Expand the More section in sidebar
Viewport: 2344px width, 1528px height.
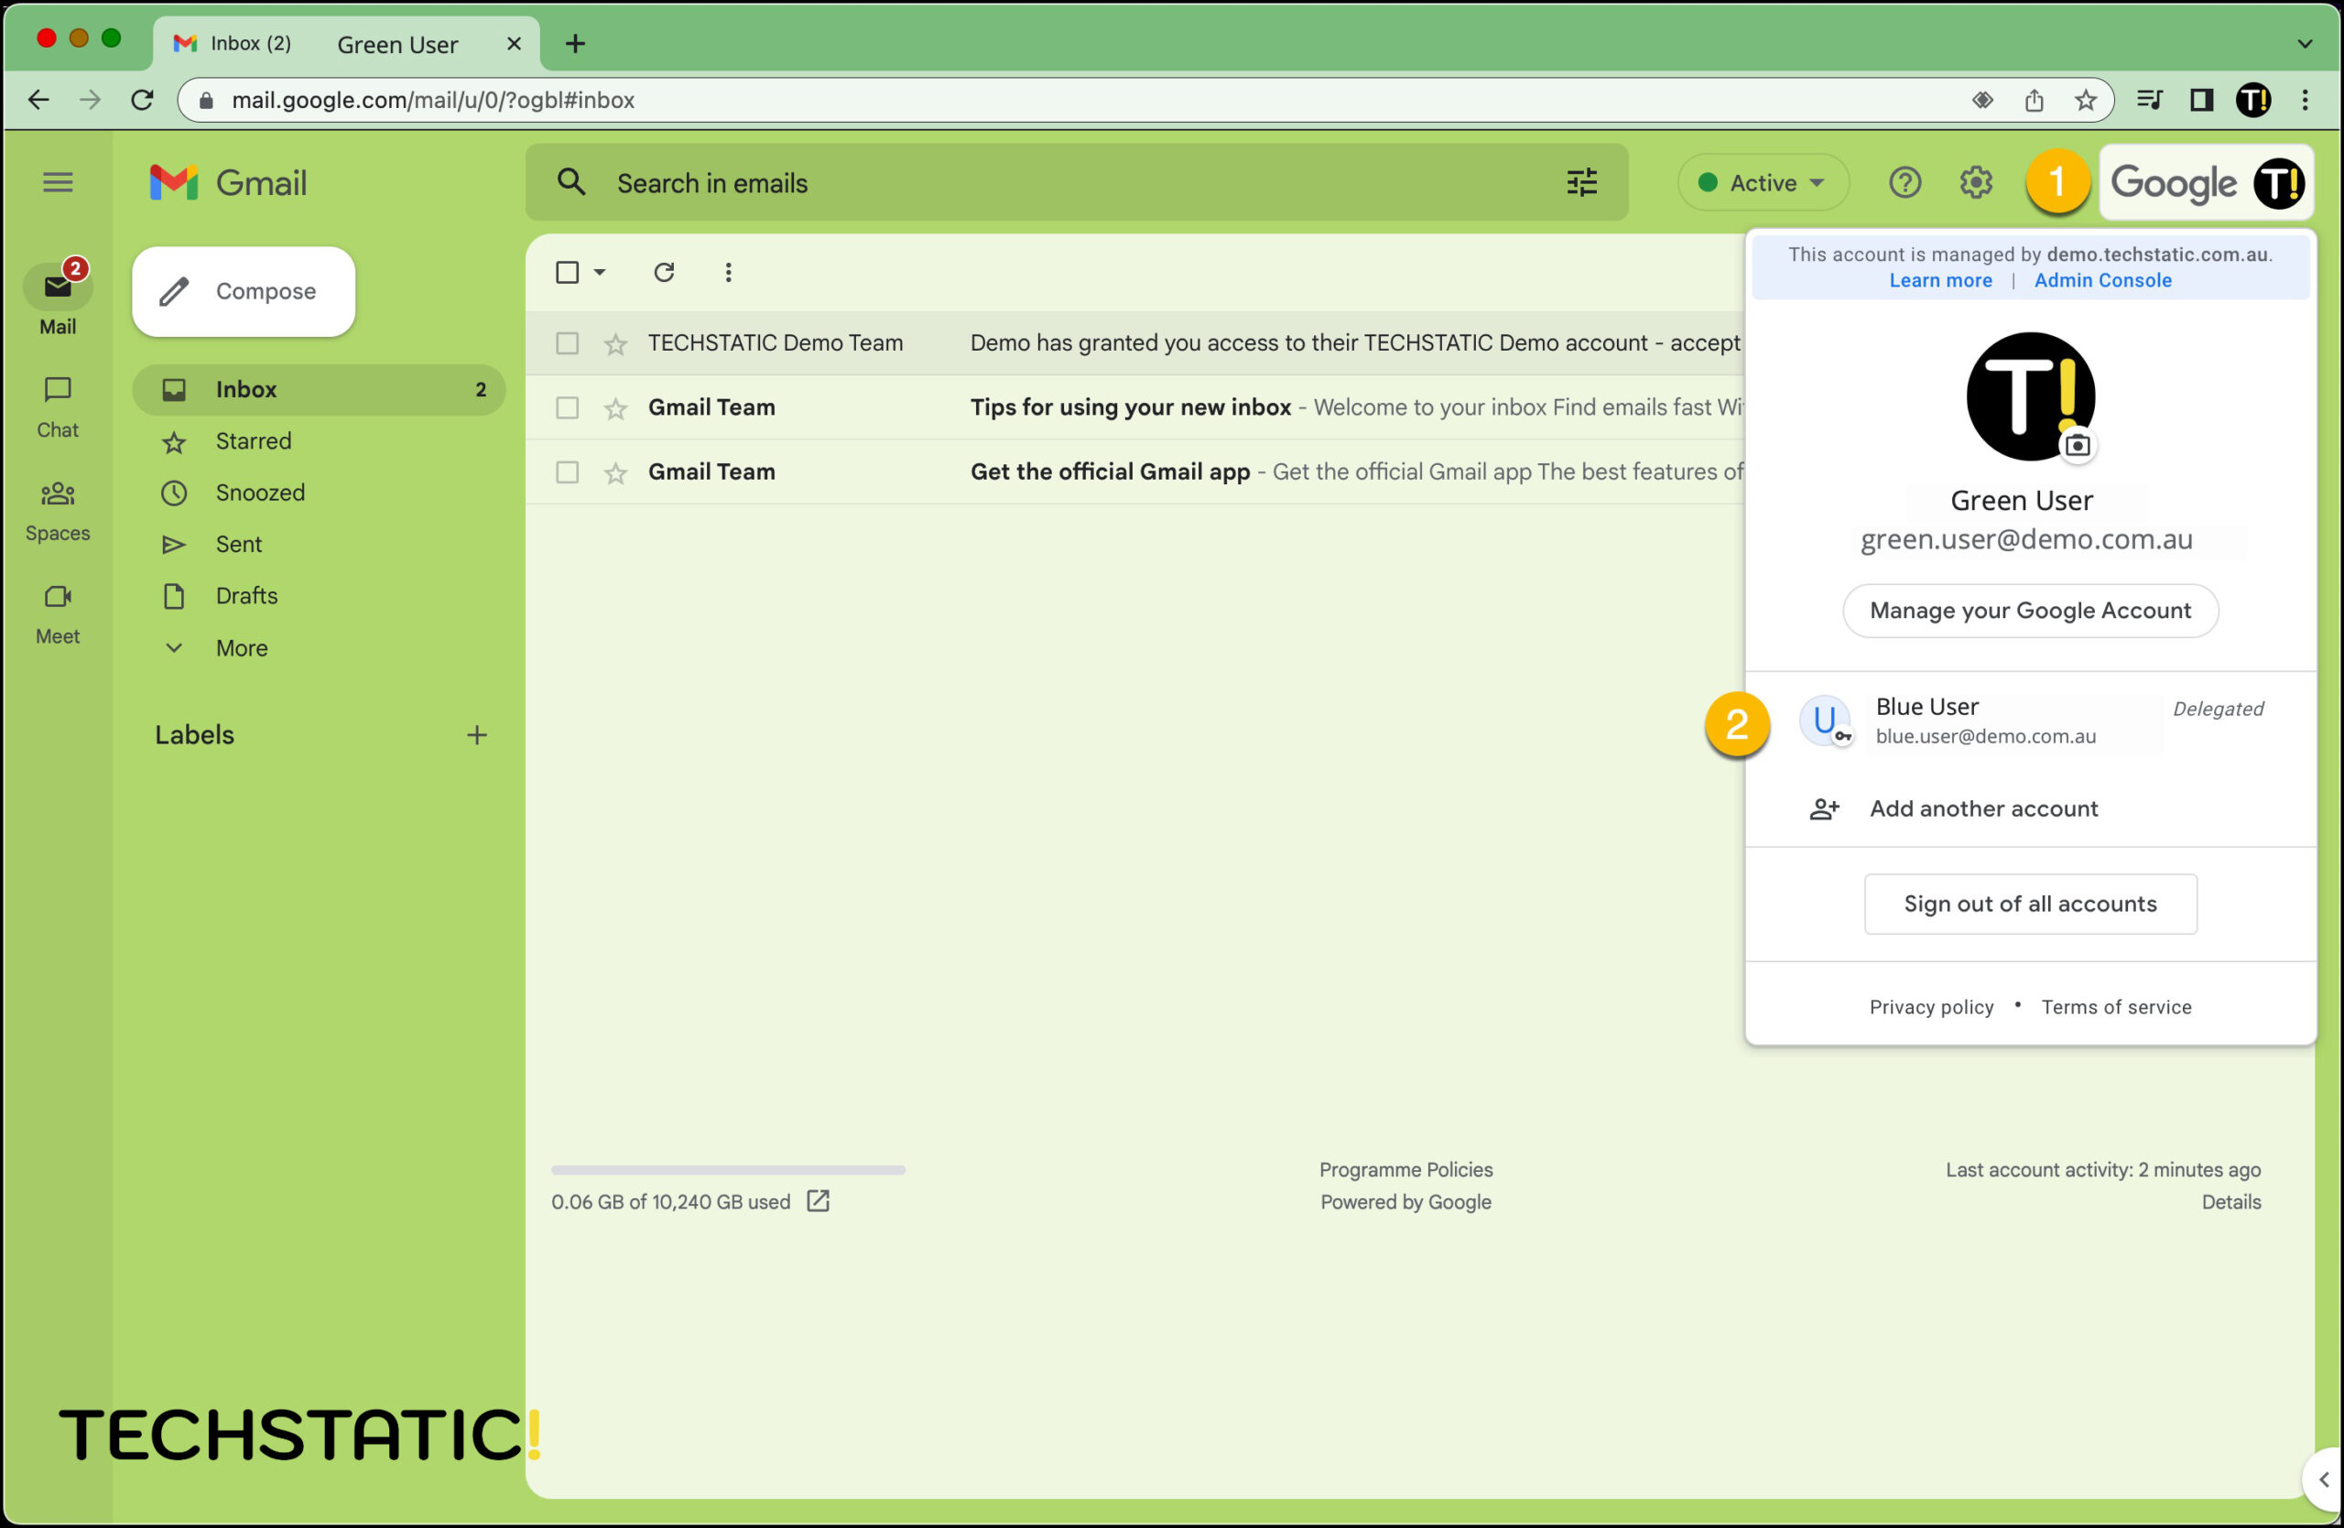[240, 648]
